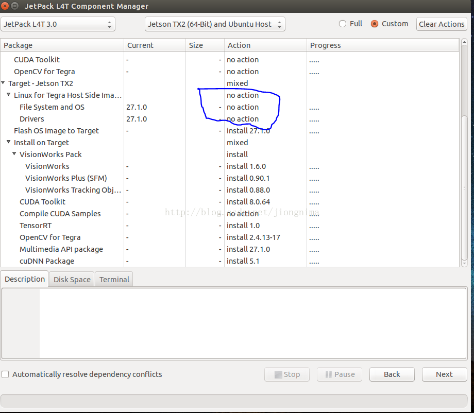Screen dimensions: 474x413
Task: Collapse the Linux for Tegra Host Side Image node
Action: tap(9, 95)
